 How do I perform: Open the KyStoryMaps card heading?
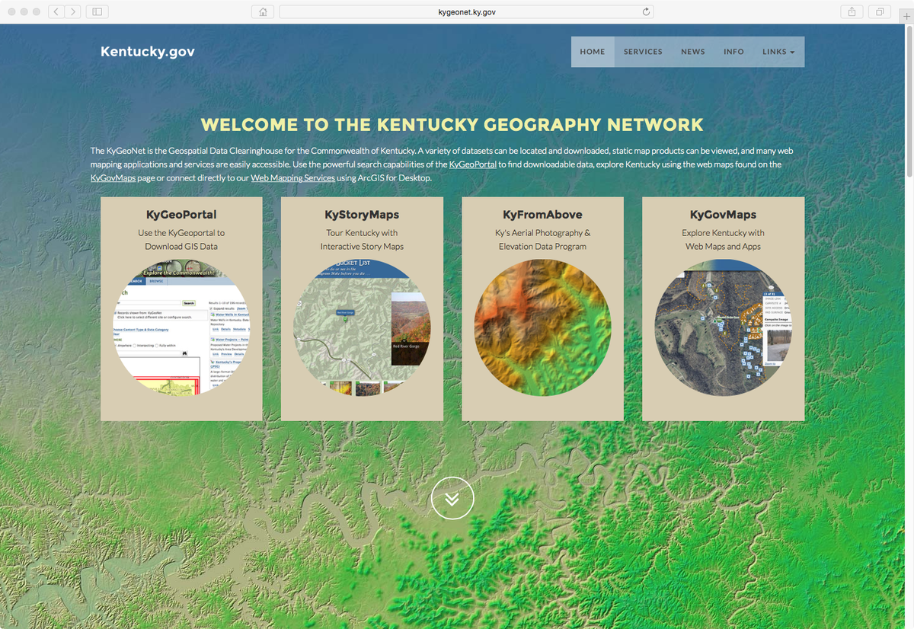coord(362,215)
